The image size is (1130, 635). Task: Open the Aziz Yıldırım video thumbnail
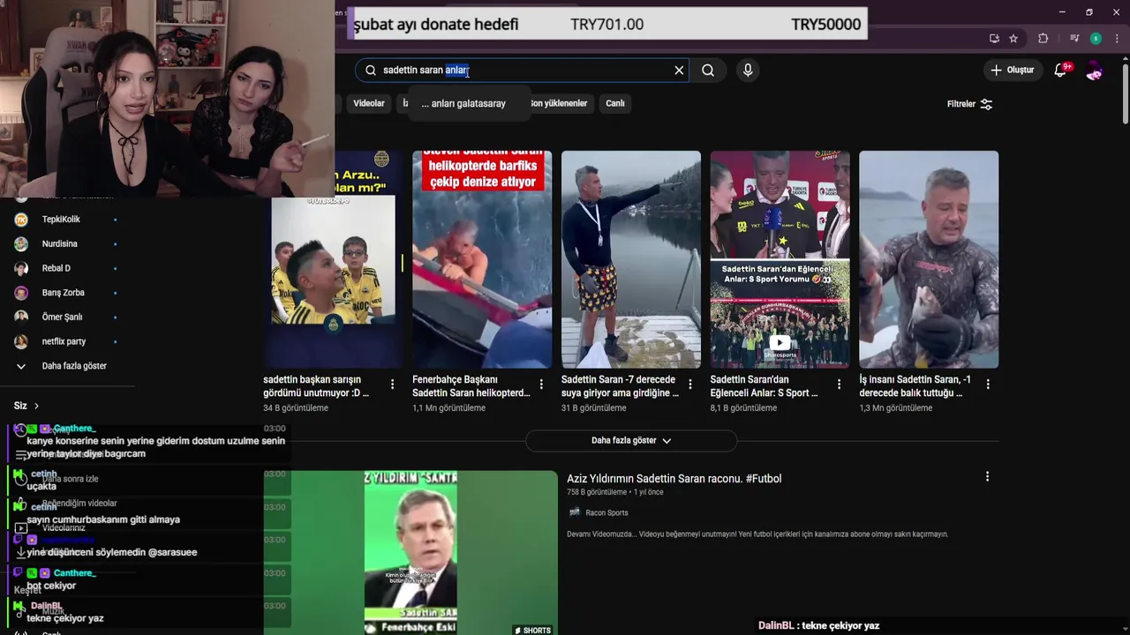pos(411,553)
